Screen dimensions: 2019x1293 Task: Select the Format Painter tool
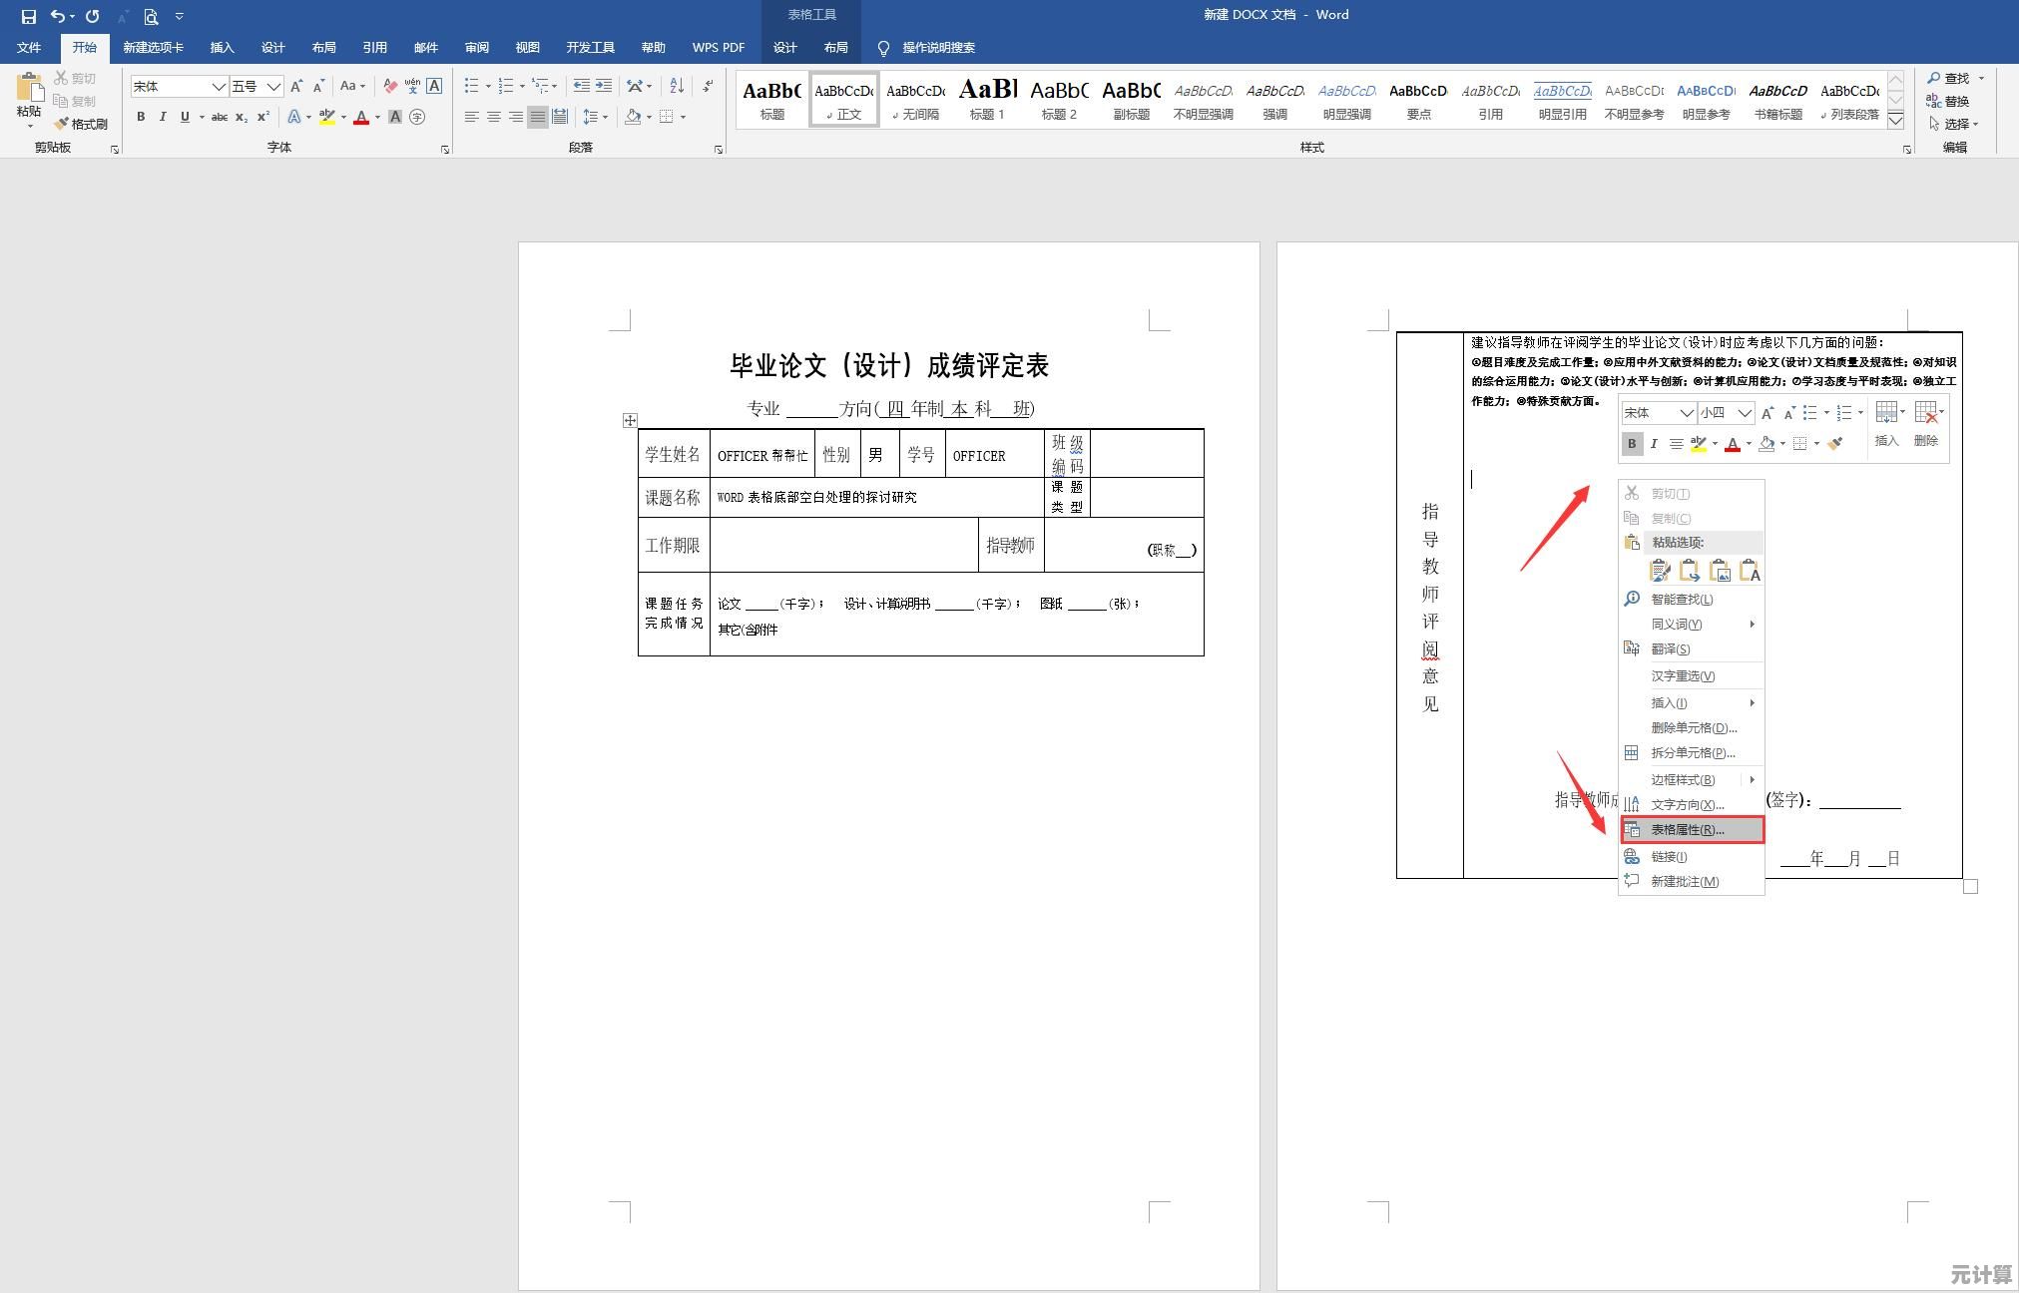(x=84, y=124)
